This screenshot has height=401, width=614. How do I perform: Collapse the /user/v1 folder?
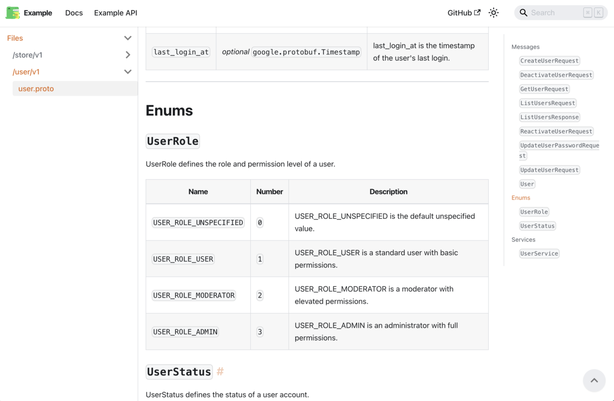click(127, 72)
